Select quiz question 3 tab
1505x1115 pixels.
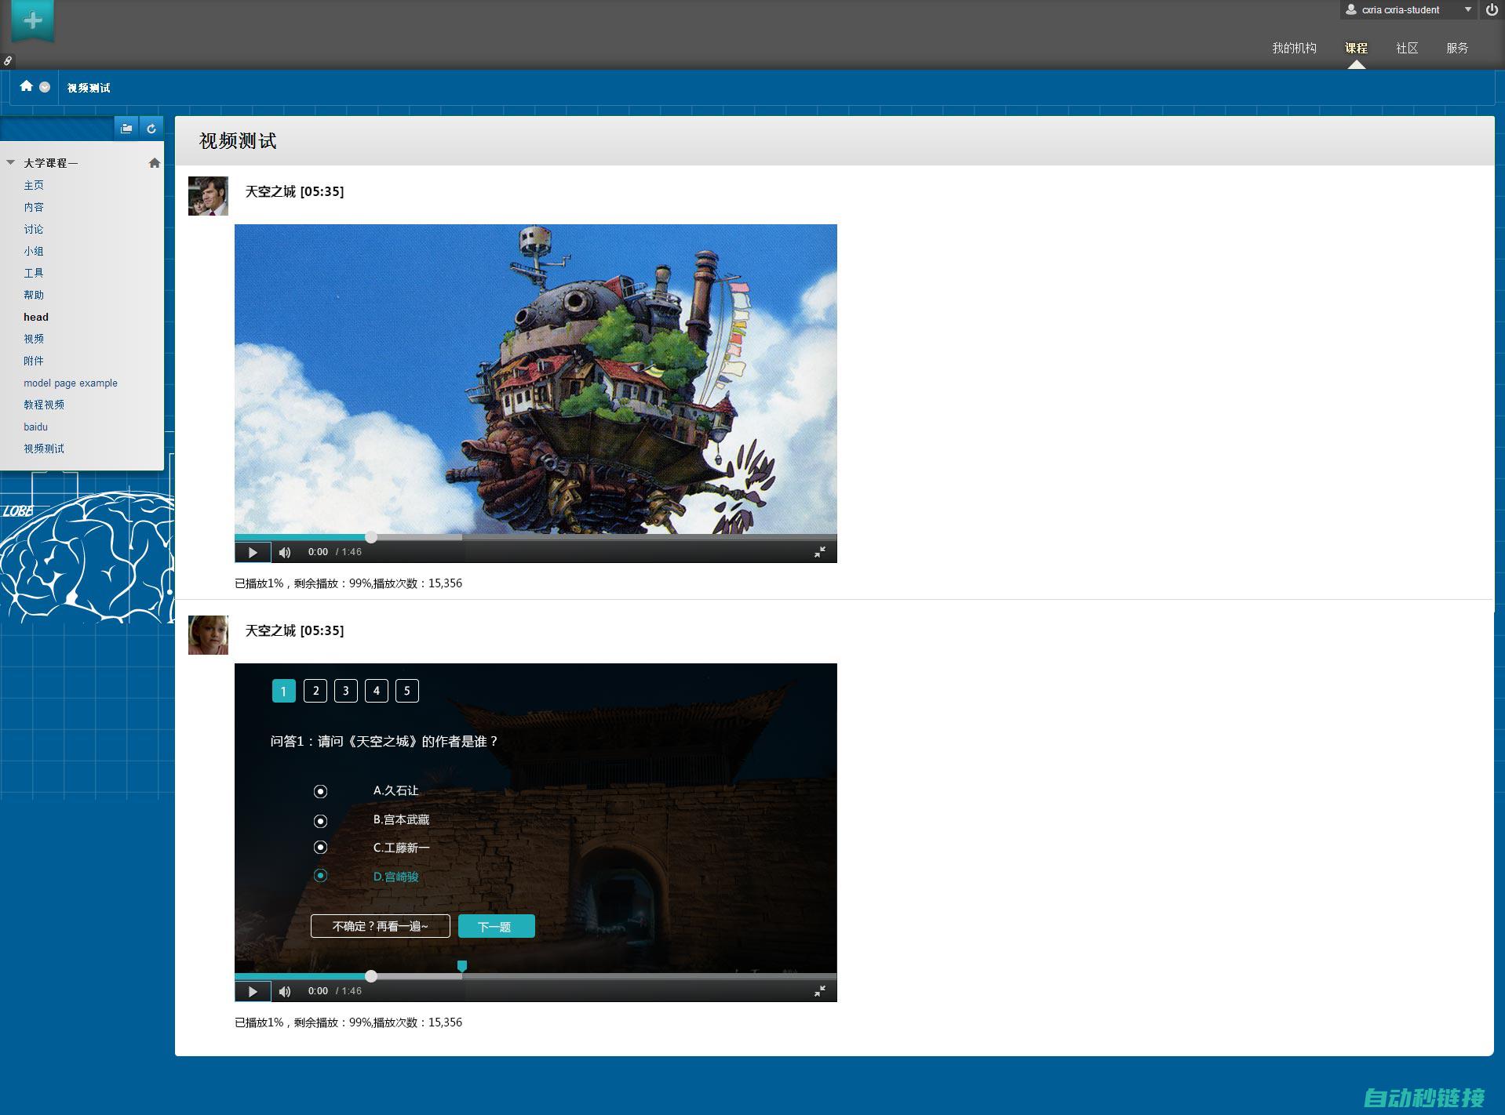346,691
